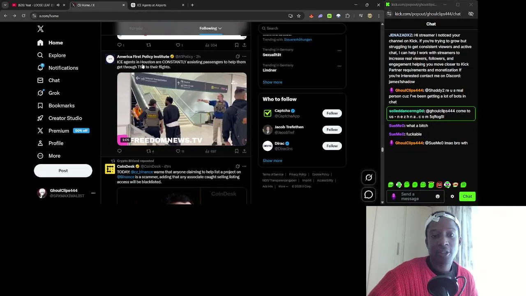Image resolution: width=526 pixels, height=296 pixels.
Task: Open floating Grok button at bottom right
Action: click(369, 178)
